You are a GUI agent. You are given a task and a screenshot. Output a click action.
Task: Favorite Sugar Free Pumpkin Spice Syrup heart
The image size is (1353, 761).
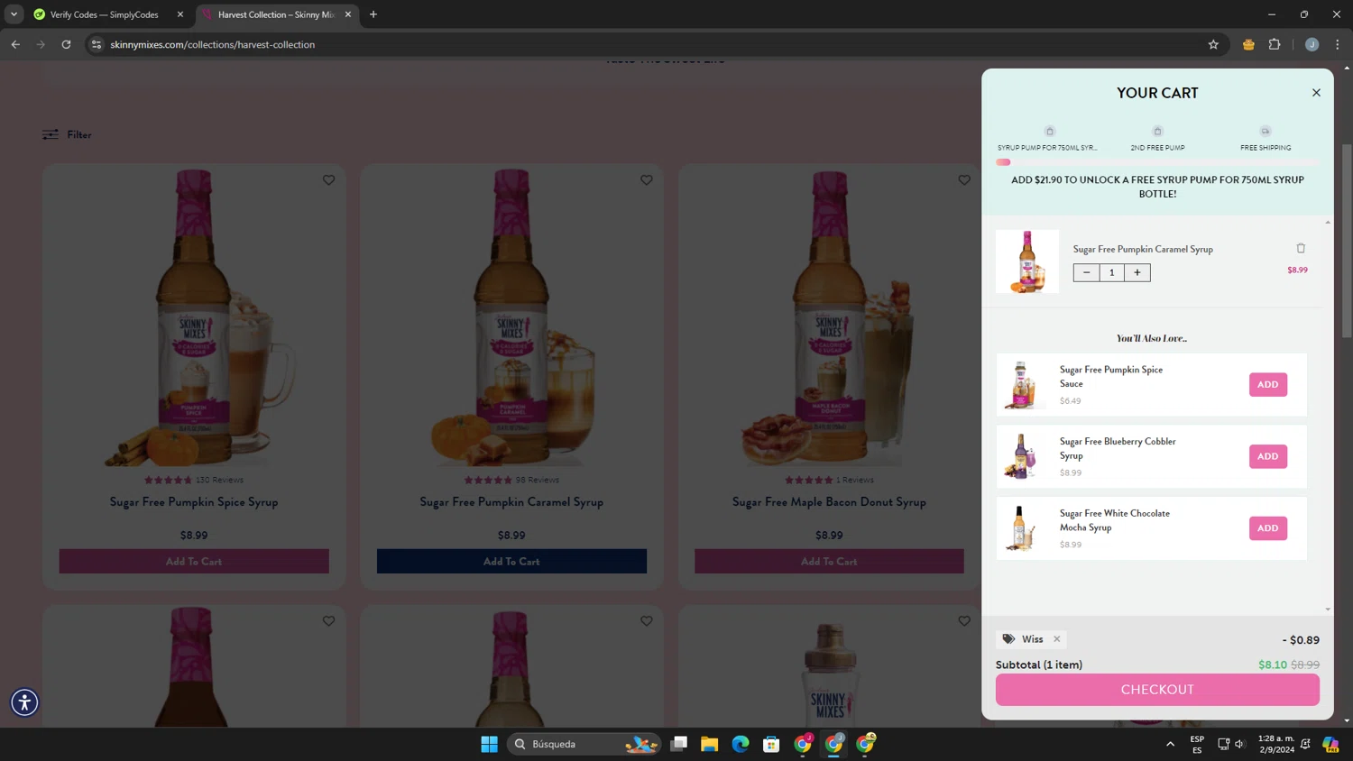click(328, 180)
